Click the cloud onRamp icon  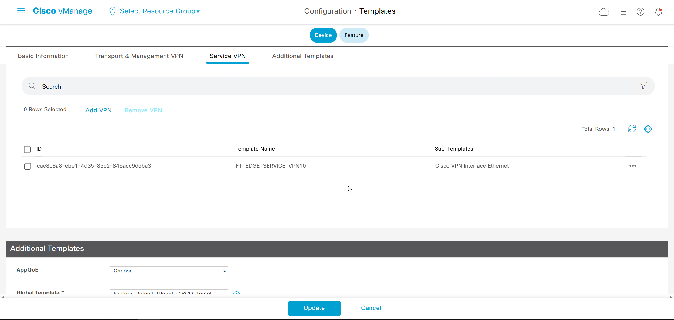tap(604, 12)
